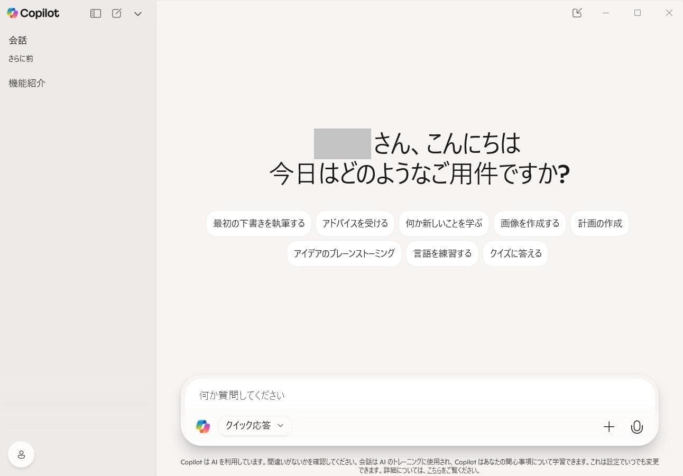Open attachments with the plus icon

tap(609, 426)
